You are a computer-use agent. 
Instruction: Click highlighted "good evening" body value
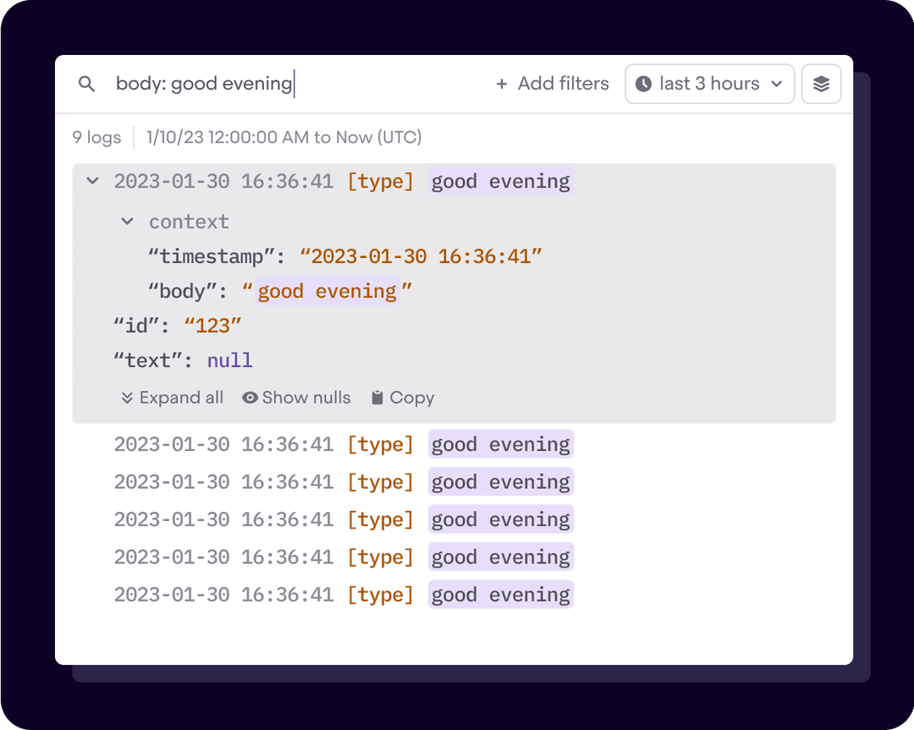[x=327, y=291]
